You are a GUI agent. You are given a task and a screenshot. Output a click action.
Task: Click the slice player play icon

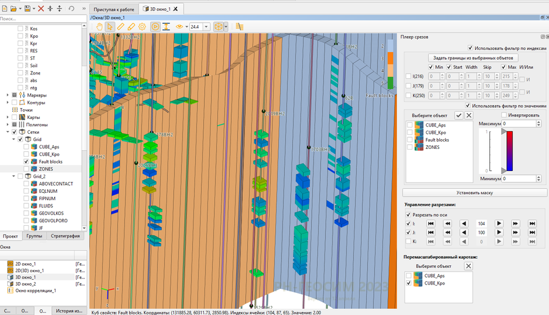click(155, 27)
